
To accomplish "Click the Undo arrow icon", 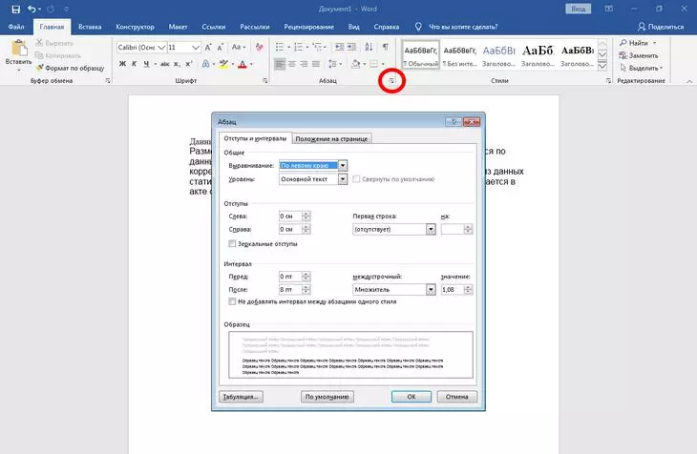I will (x=33, y=9).
